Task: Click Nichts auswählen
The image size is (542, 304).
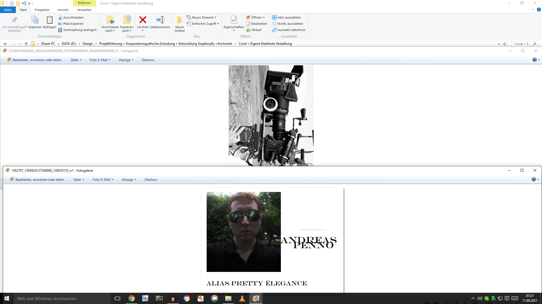Action: [288, 24]
